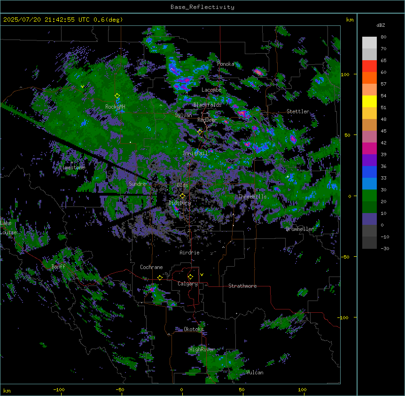Click the RockyMH label
This screenshot has height=396, width=405.
pos(115,107)
